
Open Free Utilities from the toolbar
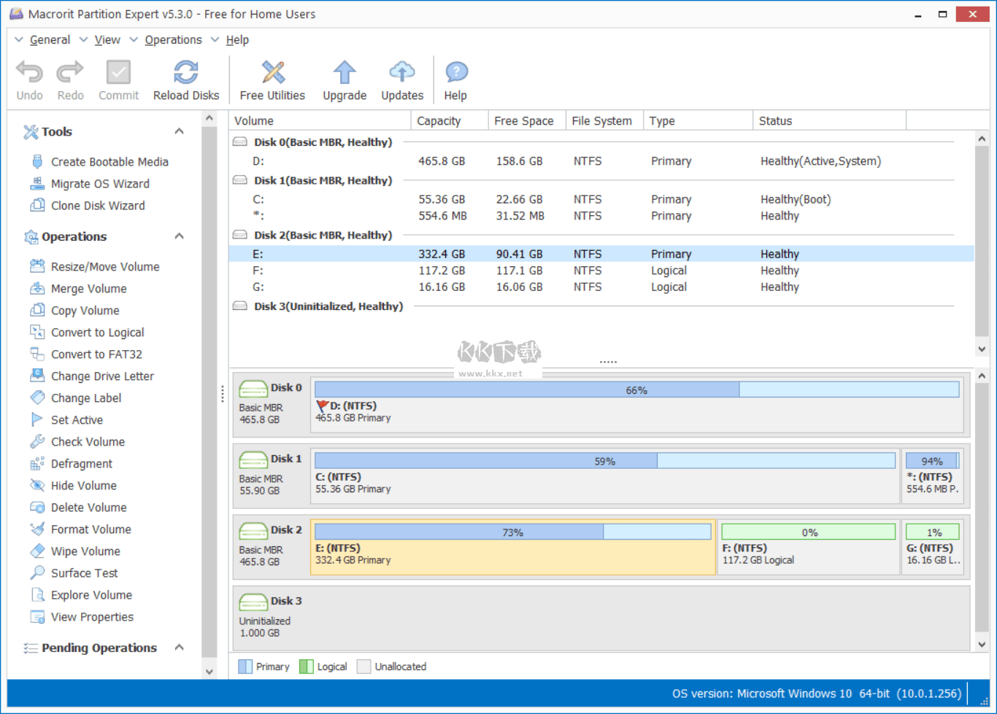click(272, 72)
